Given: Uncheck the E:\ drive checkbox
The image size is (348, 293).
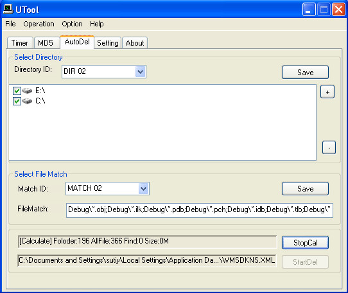Looking at the screenshot, I should click(x=17, y=91).
